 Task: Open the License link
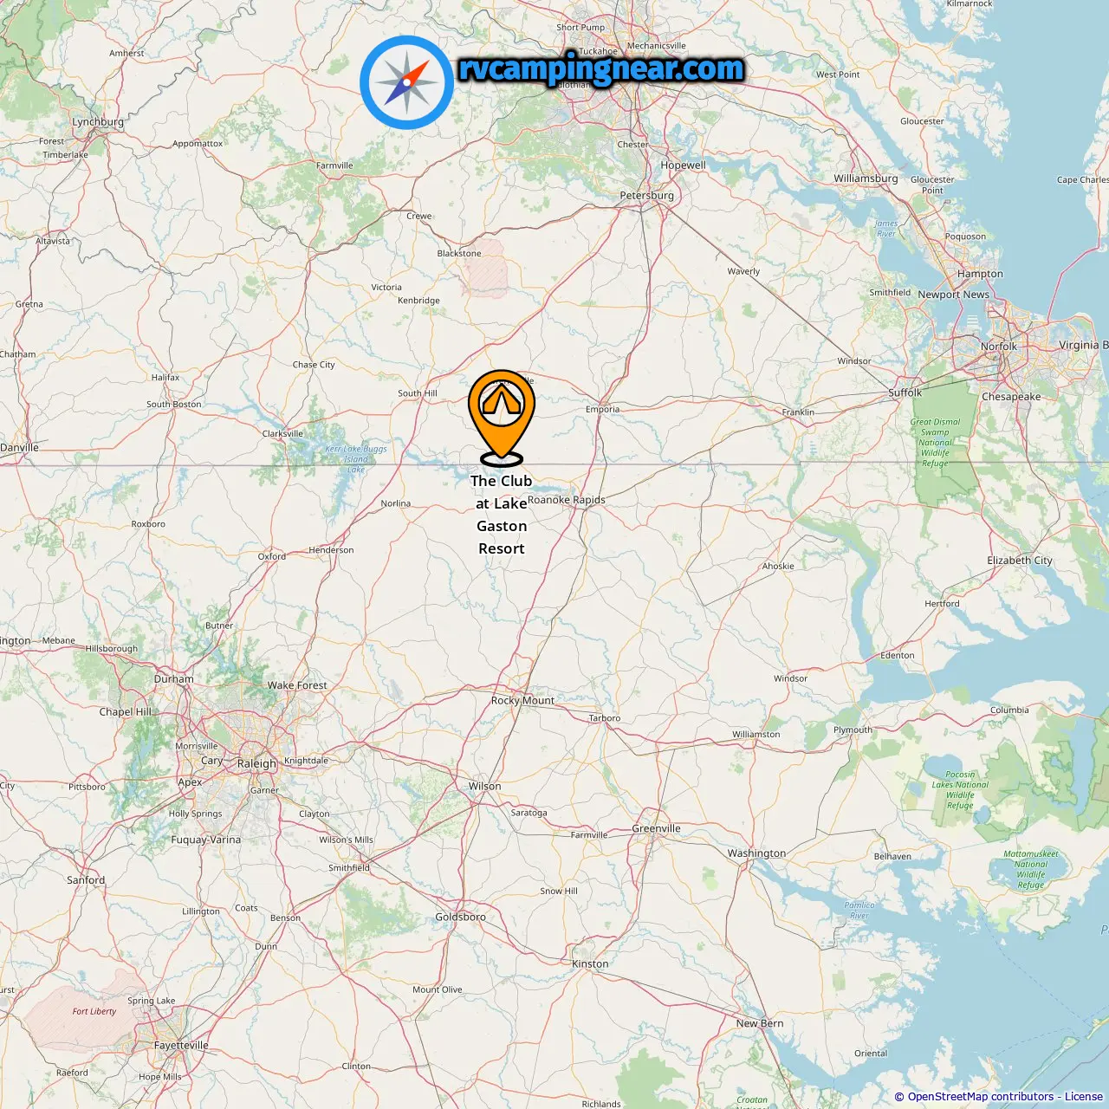coord(1084,1097)
